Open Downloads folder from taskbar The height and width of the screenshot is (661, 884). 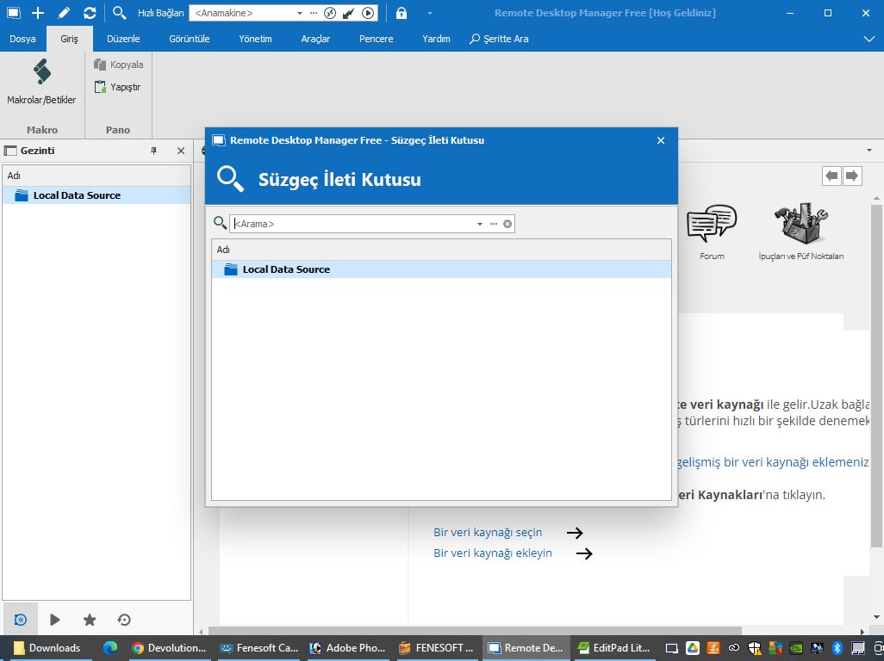click(x=47, y=648)
